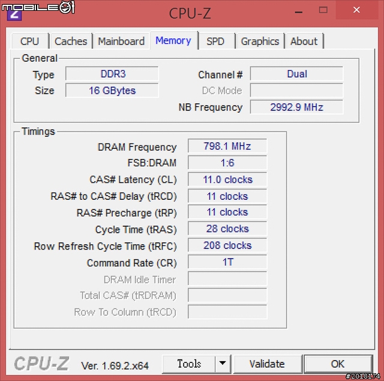Click the Channel # field showing Dual
384x381 pixels.
[296, 74]
